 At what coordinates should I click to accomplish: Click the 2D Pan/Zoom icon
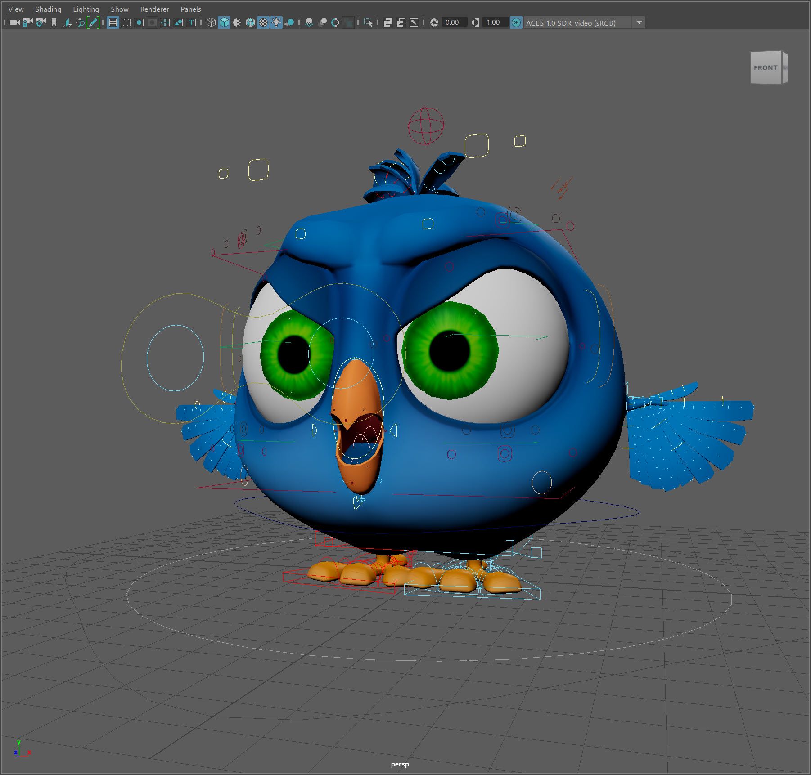tap(80, 22)
